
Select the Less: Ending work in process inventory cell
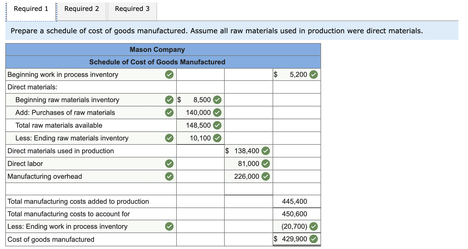91,226
